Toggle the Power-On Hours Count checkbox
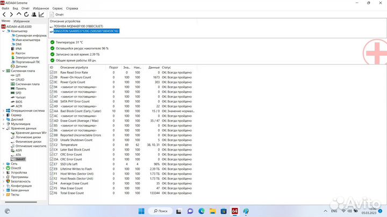The image size is (387, 217). pos(52,77)
